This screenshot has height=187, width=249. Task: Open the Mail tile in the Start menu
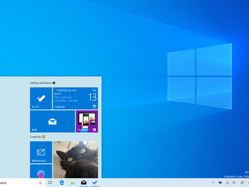[x=52, y=121]
